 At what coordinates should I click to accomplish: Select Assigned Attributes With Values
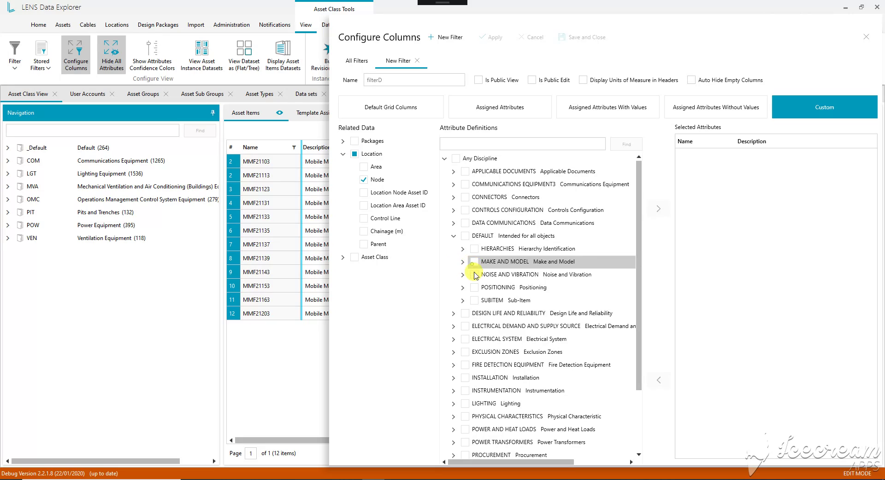coord(608,107)
